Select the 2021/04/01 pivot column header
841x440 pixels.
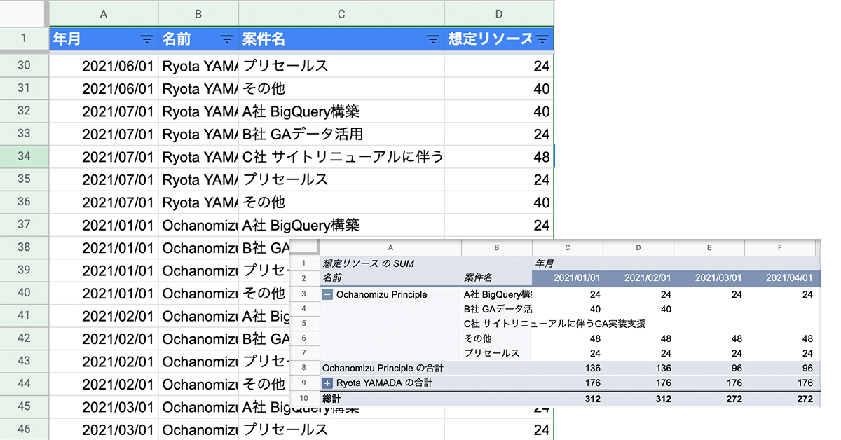(x=780, y=278)
